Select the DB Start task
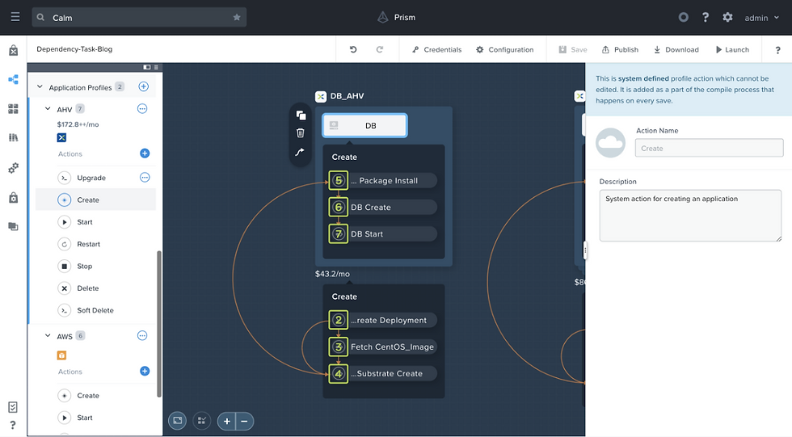This screenshot has height=437, width=792. pyautogui.click(x=383, y=234)
